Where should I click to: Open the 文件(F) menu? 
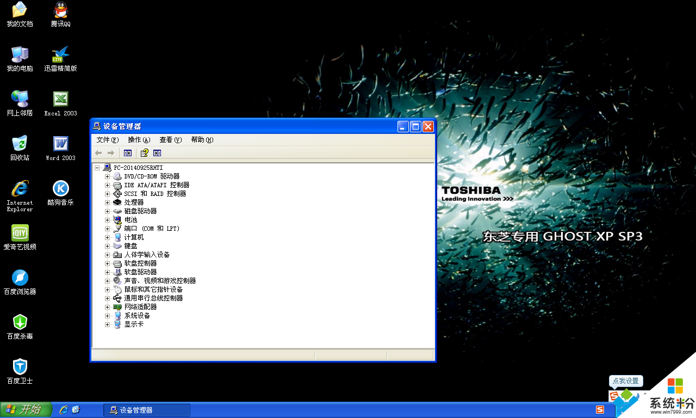[107, 140]
